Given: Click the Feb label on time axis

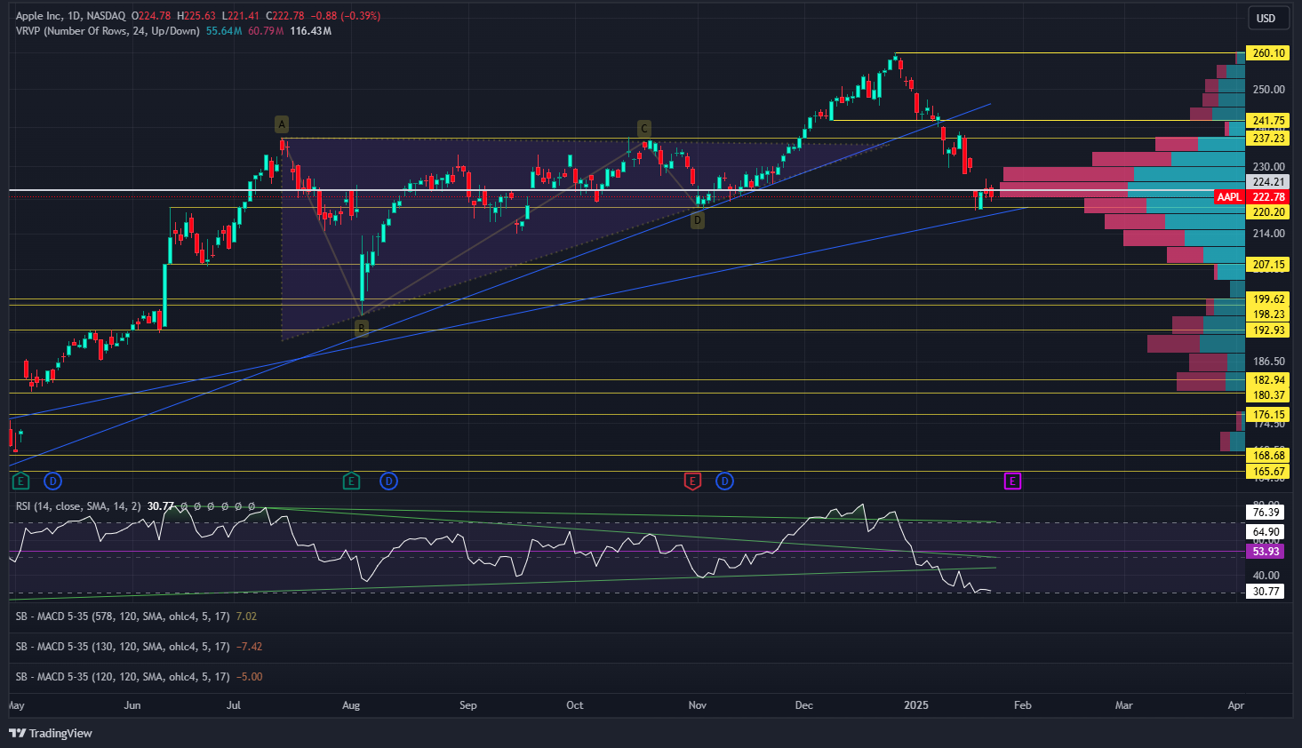Looking at the screenshot, I should point(1023,705).
